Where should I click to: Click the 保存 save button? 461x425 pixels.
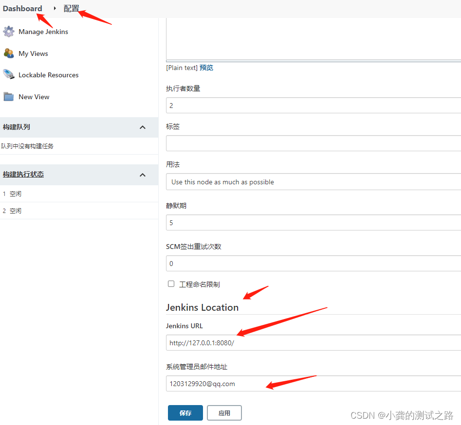pyautogui.click(x=185, y=413)
